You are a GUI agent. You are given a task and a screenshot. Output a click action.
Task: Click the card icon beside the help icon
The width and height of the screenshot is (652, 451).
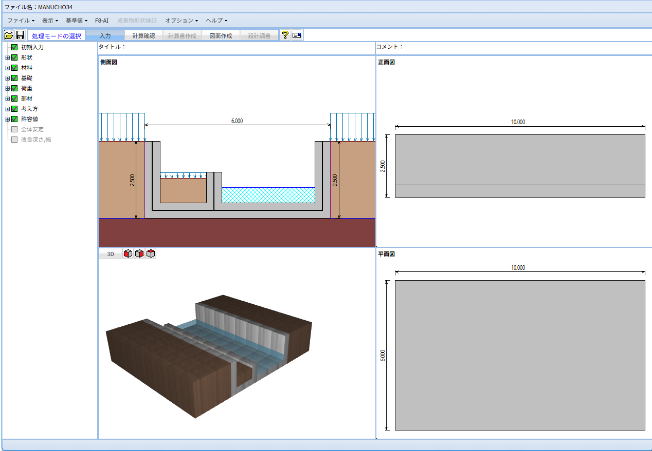click(x=297, y=35)
